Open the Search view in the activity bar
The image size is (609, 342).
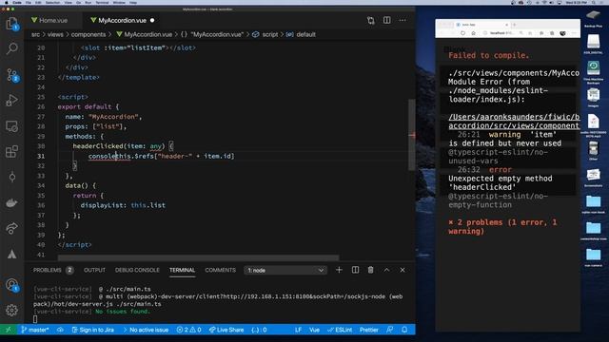12,48
